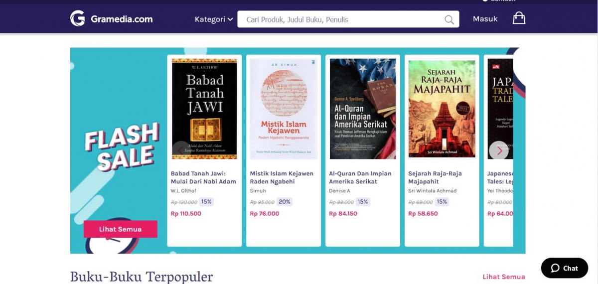Image resolution: width=598 pixels, height=284 pixels.
Task: Click the search input field
Action: point(348,19)
